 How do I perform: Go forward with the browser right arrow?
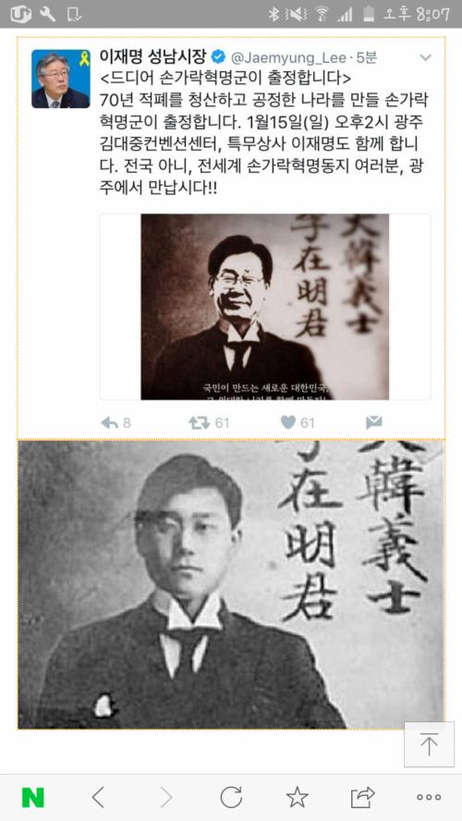pyautogui.click(x=166, y=798)
